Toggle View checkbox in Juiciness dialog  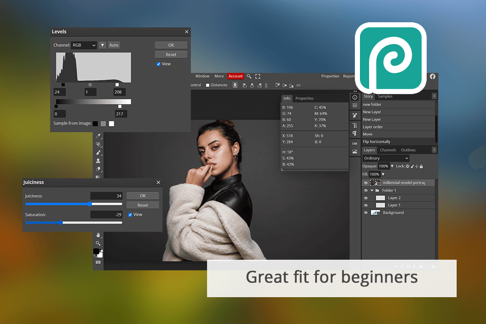click(130, 215)
